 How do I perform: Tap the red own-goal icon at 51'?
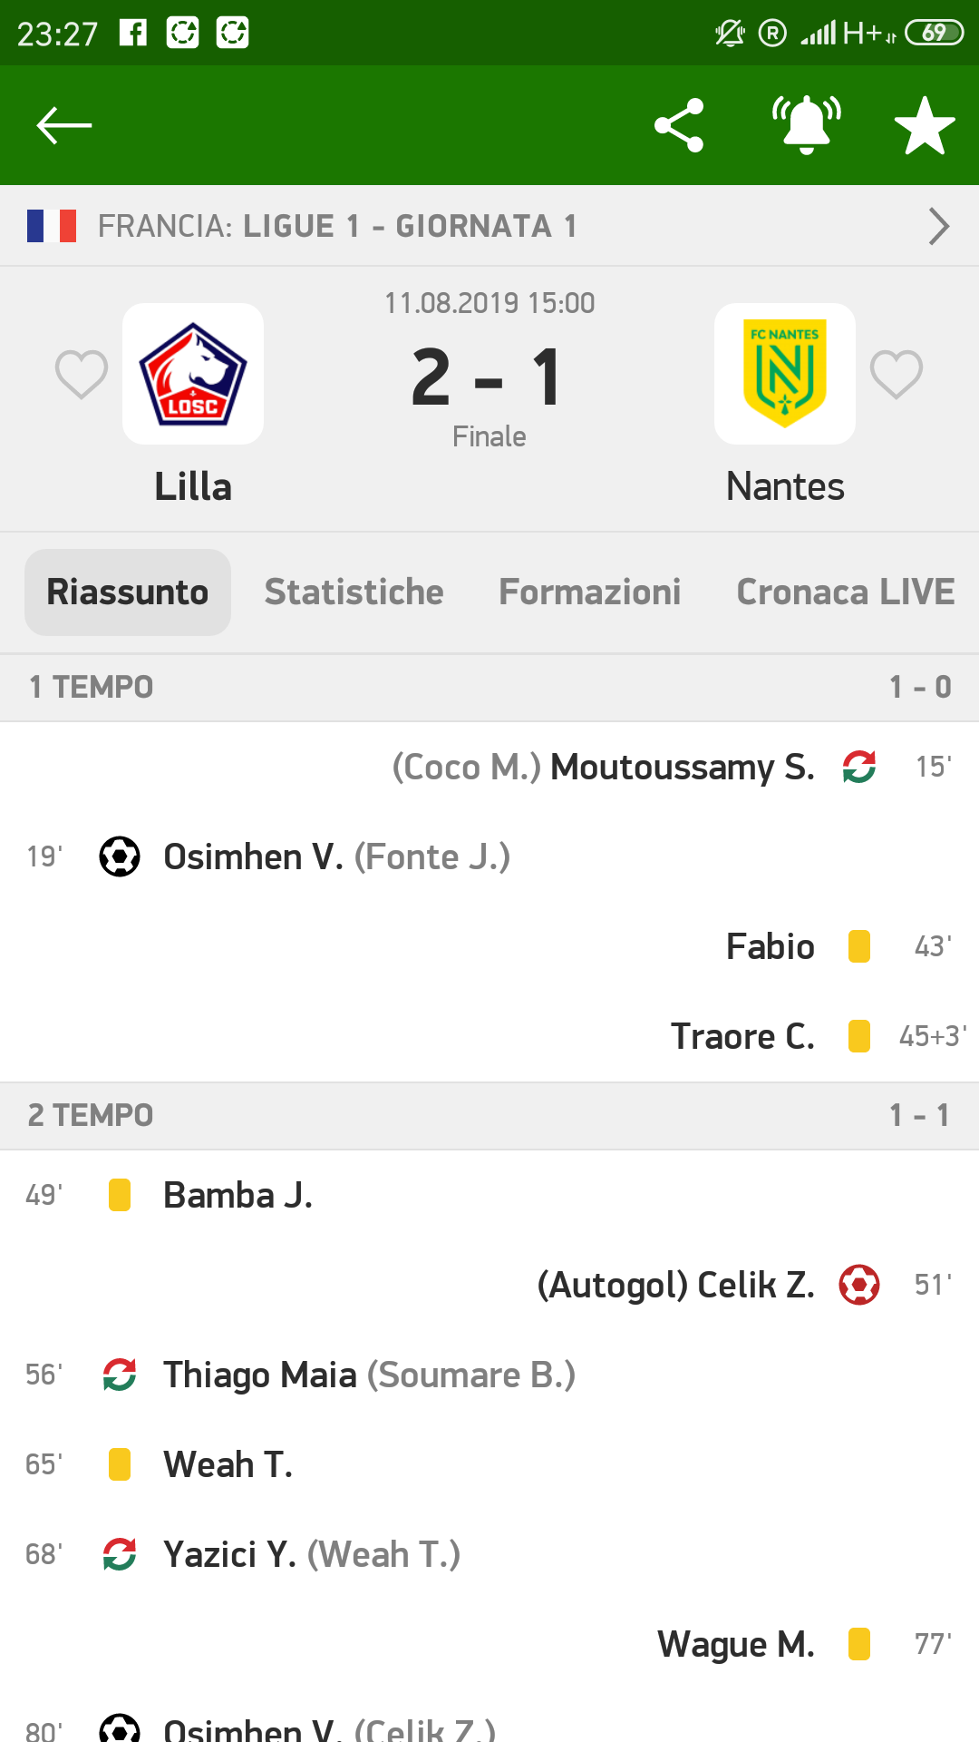[x=859, y=1285]
